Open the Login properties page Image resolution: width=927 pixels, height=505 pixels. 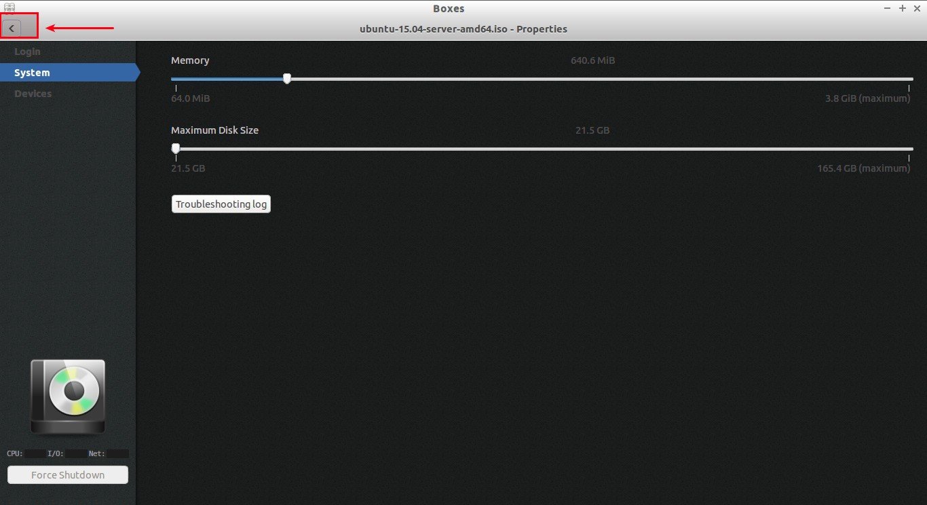click(x=27, y=52)
